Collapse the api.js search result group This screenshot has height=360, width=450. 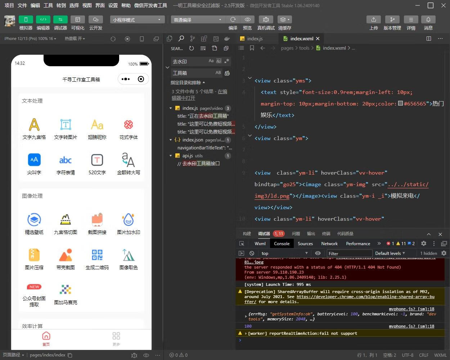click(171, 156)
